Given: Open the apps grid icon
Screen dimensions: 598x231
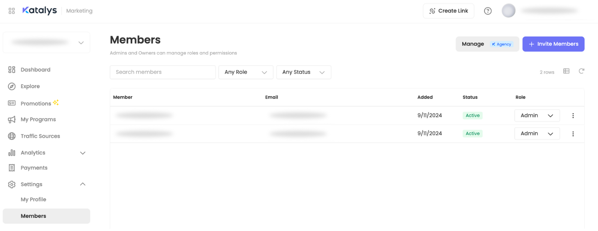Looking at the screenshot, I should (x=12, y=11).
